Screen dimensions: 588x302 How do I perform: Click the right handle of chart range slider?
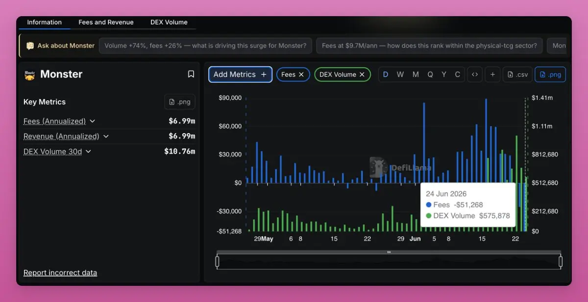coord(561,262)
